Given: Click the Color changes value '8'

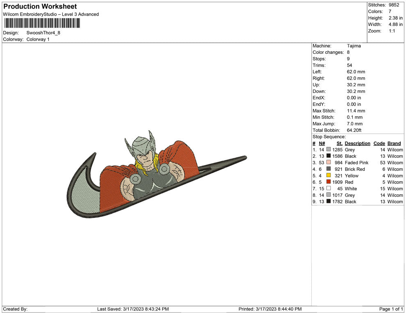Looking at the screenshot, I should (x=348, y=52).
